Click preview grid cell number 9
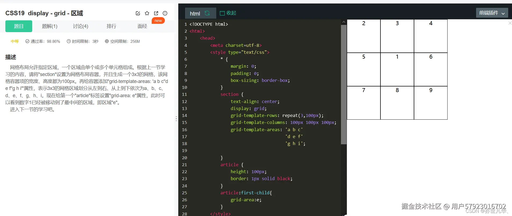 (431, 103)
